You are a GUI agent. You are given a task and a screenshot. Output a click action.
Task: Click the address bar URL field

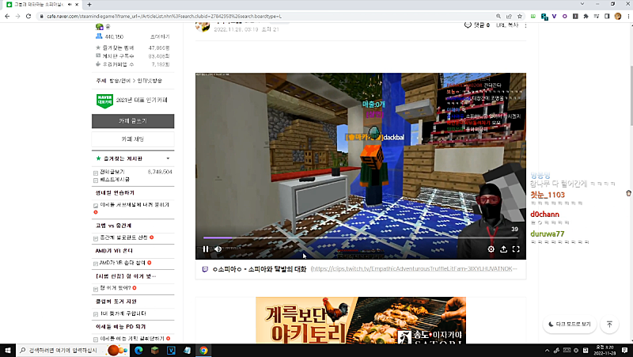(267, 16)
